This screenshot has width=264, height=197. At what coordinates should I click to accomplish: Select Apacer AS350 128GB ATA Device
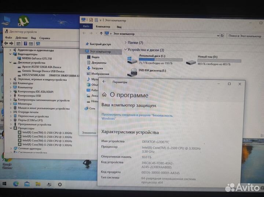click(x=41, y=67)
